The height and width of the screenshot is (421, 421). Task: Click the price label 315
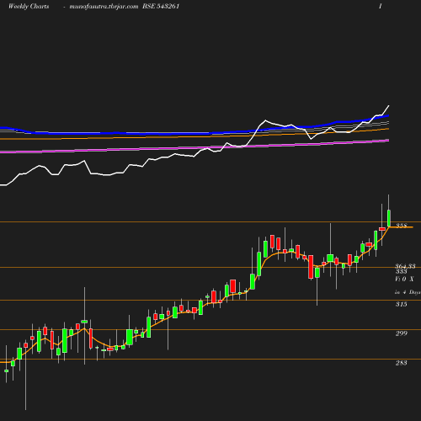[x=402, y=304]
